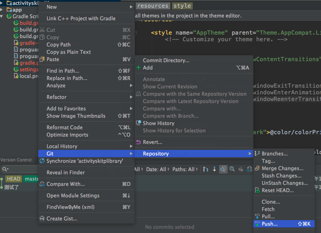The height and width of the screenshot is (233, 321).
Task: Click Create Gist... menu item
Action: point(87,219)
